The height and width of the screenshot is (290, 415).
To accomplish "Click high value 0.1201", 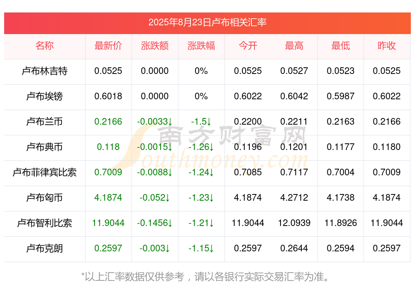I will 294,147.
